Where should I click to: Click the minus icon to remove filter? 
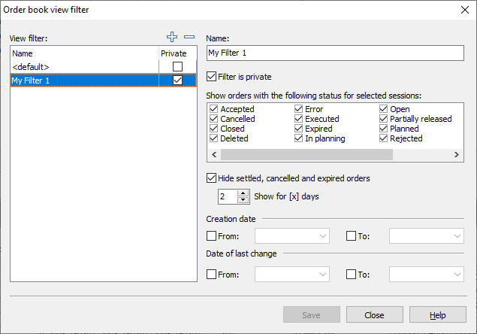coord(189,37)
